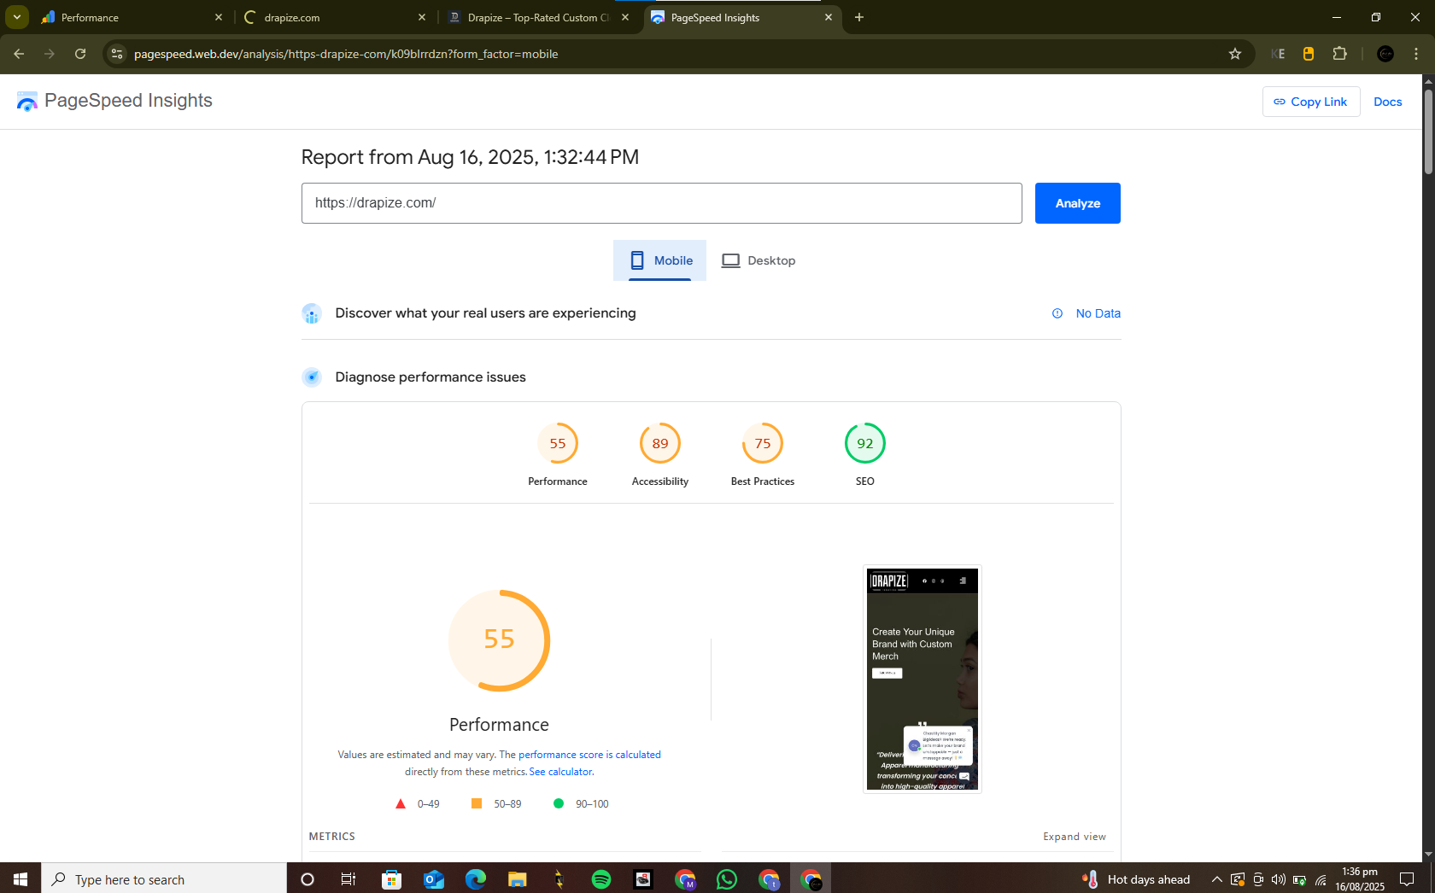The image size is (1435, 893).
Task: Click the SEO score 92 gauge
Action: coord(865,444)
